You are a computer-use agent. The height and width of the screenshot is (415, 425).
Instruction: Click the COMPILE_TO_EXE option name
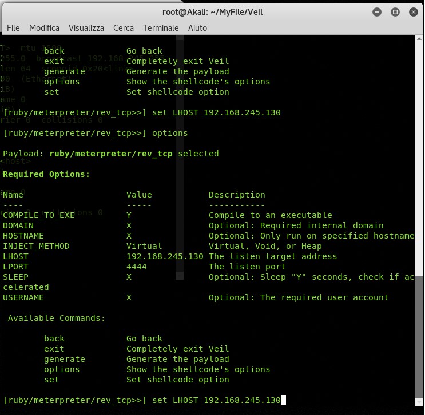(39, 215)
